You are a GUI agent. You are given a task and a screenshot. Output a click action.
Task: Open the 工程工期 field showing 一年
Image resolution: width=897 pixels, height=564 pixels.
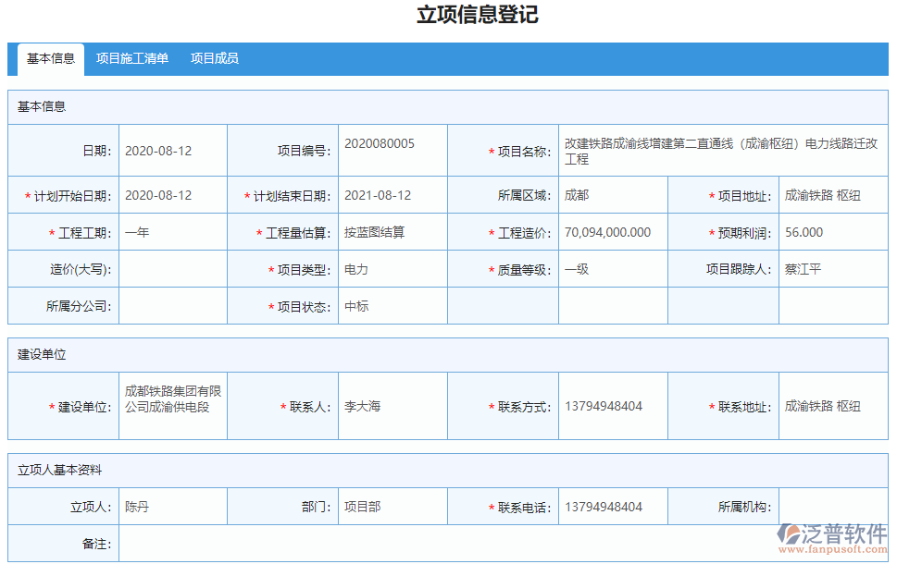click(171, 232)
